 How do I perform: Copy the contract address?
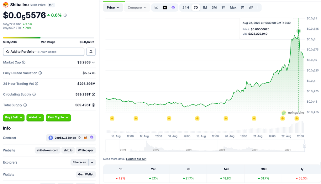click(x=79, y=138)
